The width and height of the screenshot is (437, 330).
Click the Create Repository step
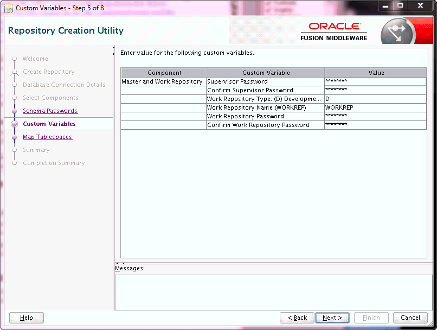[x=49, y=72]
